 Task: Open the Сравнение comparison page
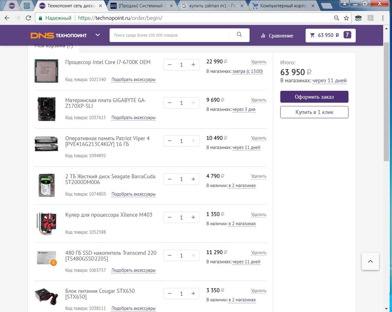pos(277,35)
